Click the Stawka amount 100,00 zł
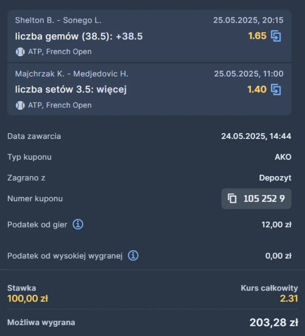 [x=28, y=298]
